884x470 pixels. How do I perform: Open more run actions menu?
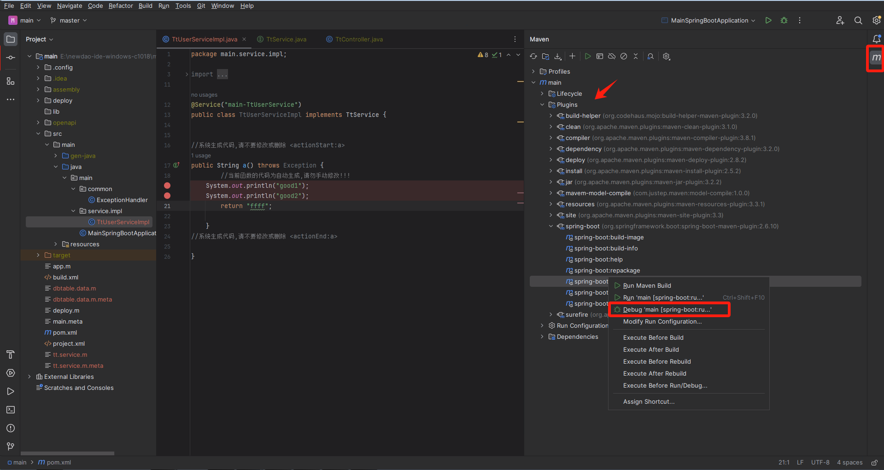800,20
